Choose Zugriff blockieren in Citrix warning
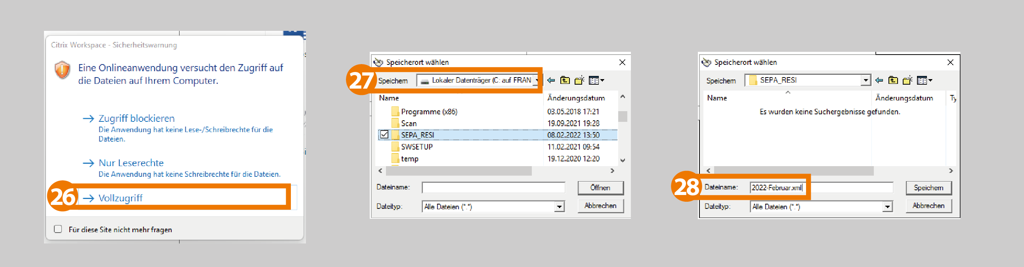Viewport: 1024px width, 267px height. point(136,118)
